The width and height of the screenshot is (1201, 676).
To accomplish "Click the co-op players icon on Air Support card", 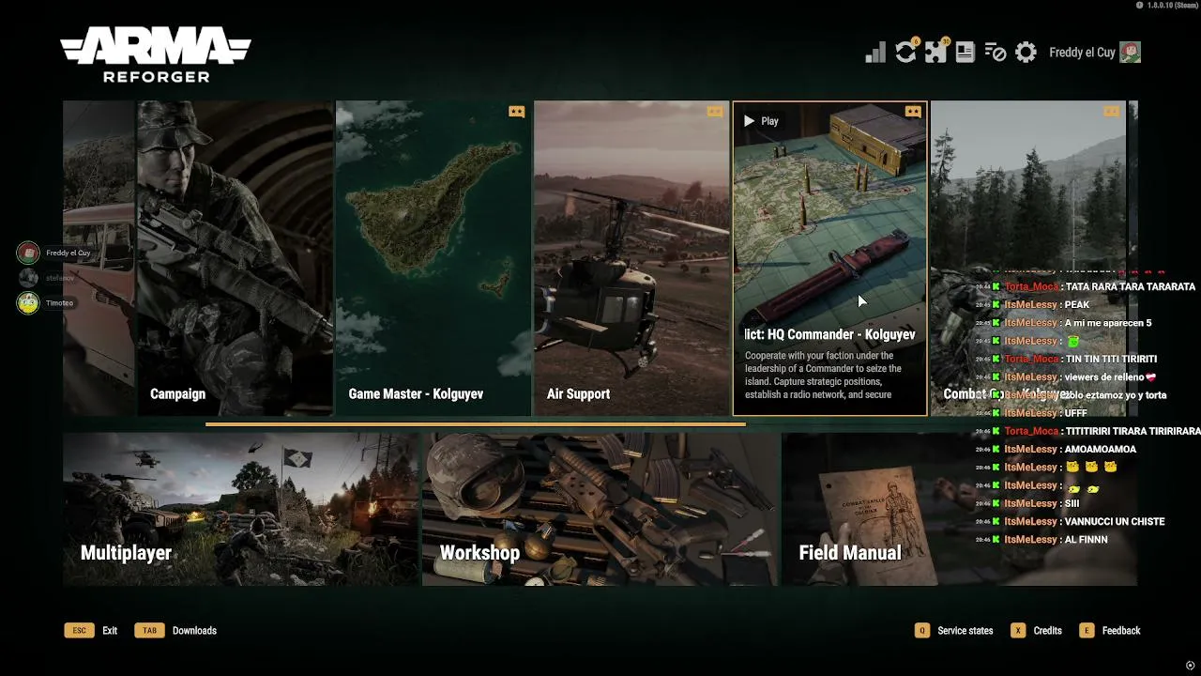I will pyautogui.click(x=715, y=112).
